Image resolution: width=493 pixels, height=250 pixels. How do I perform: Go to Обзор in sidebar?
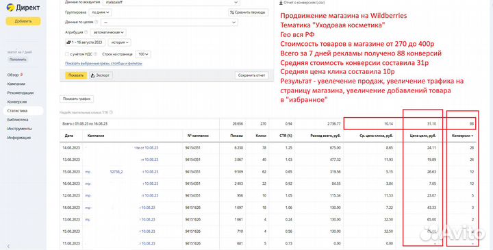pos(13,75)
